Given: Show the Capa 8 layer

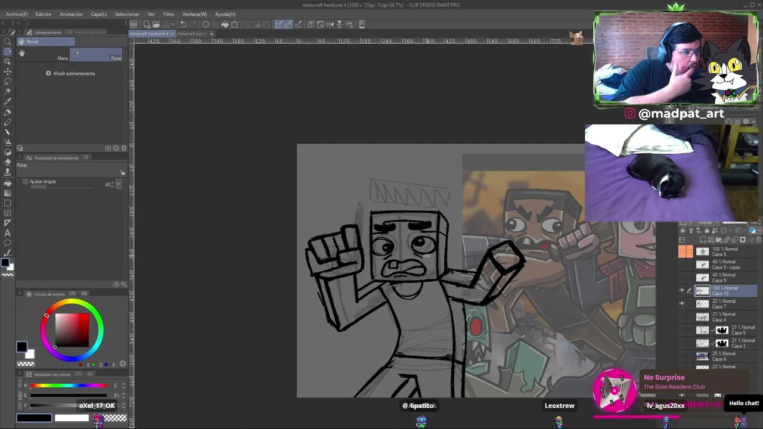Looking at the screenshot, I should pyautogui.click(x=682, y=251).
